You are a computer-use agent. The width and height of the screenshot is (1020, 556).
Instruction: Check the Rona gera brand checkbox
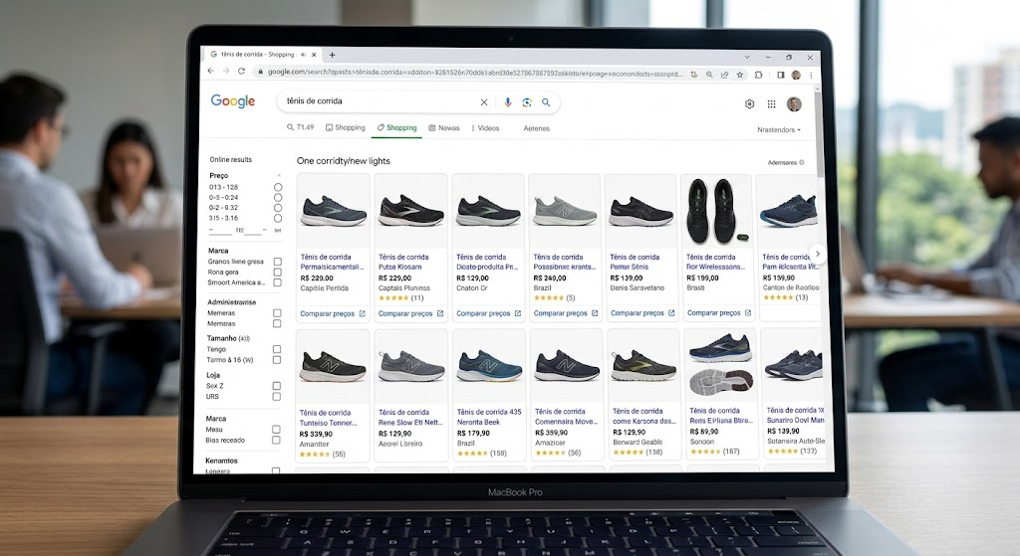(x=278, y=273)
